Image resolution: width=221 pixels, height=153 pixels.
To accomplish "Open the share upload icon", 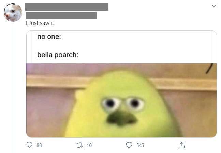I will 182,145.
